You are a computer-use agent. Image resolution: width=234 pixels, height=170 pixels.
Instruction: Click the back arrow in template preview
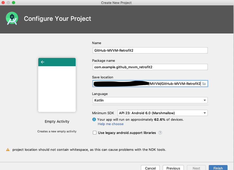[43, 62]
